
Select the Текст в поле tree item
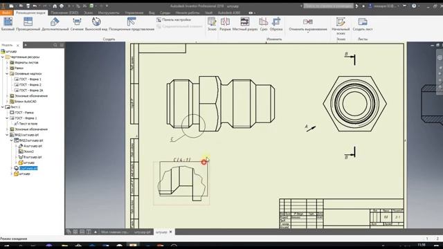26,124
